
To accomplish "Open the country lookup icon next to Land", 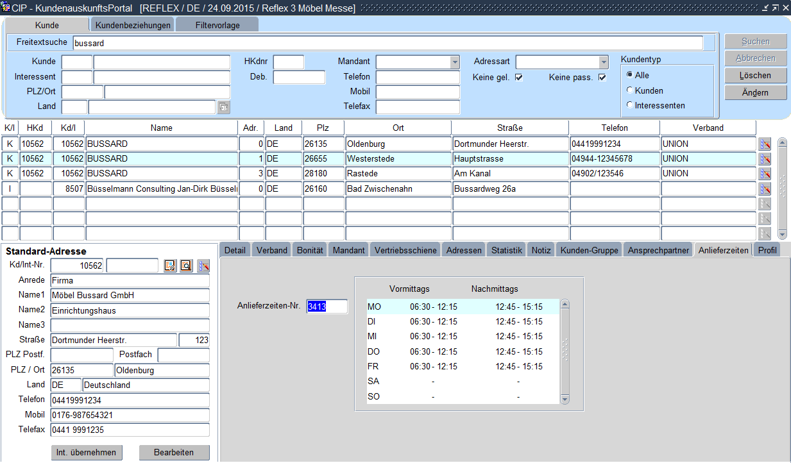I will (223, 107).
